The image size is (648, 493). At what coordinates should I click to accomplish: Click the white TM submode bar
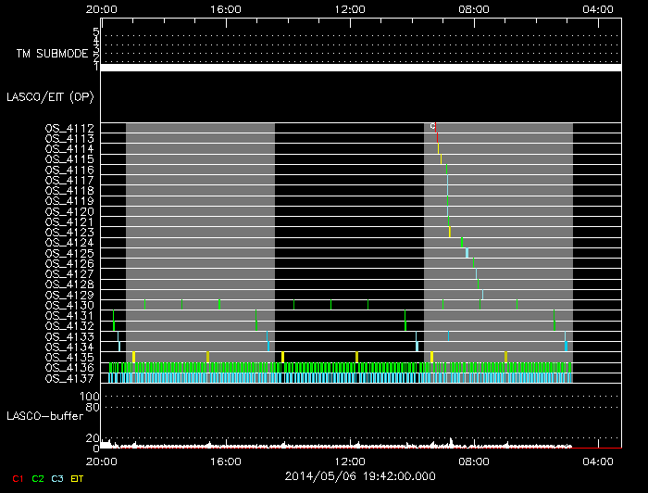(x=359, y=68)
